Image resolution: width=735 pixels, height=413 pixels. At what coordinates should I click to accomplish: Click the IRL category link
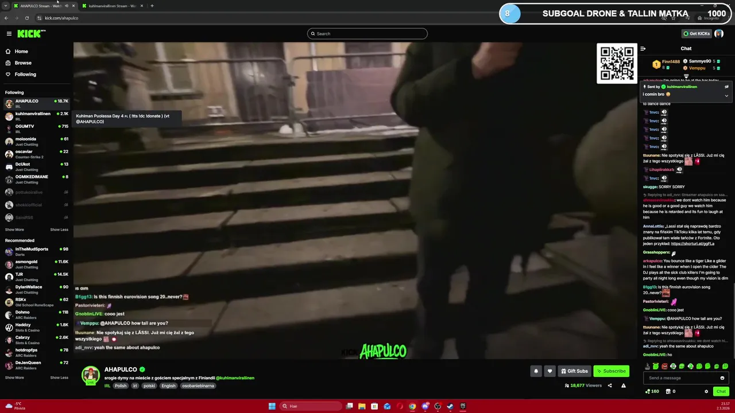click(107, 386)
